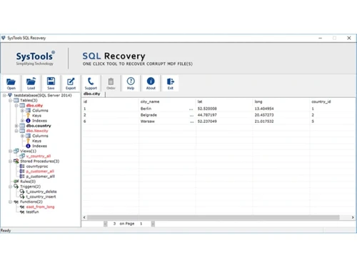Select the t_country_delete trigger
357x268 pixels.
point(41,192)
